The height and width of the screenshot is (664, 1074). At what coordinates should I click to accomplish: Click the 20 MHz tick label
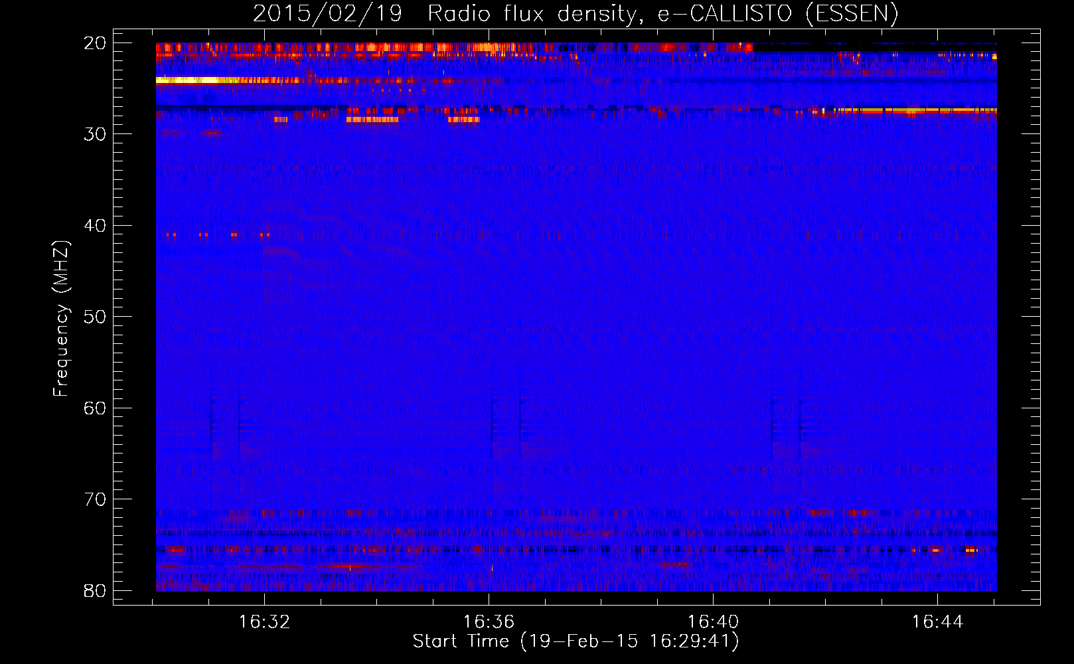96,43
